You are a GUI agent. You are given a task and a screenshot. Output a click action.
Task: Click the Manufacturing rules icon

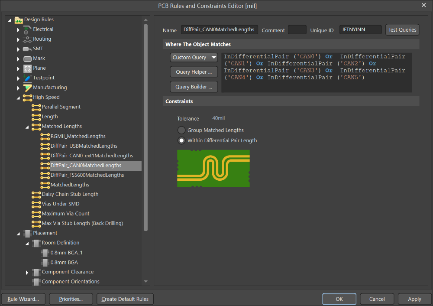coord(27,87)
